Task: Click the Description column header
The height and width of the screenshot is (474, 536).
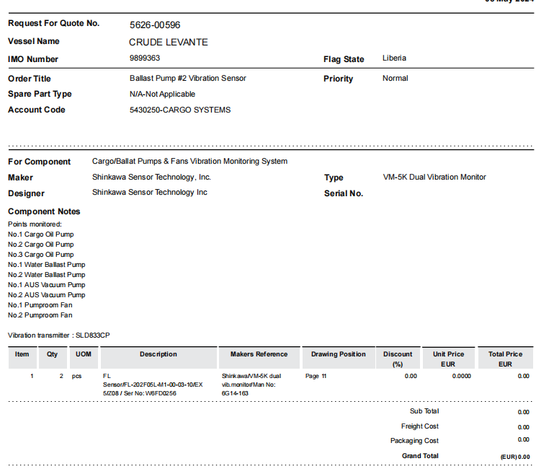Action: click(158, 354)
